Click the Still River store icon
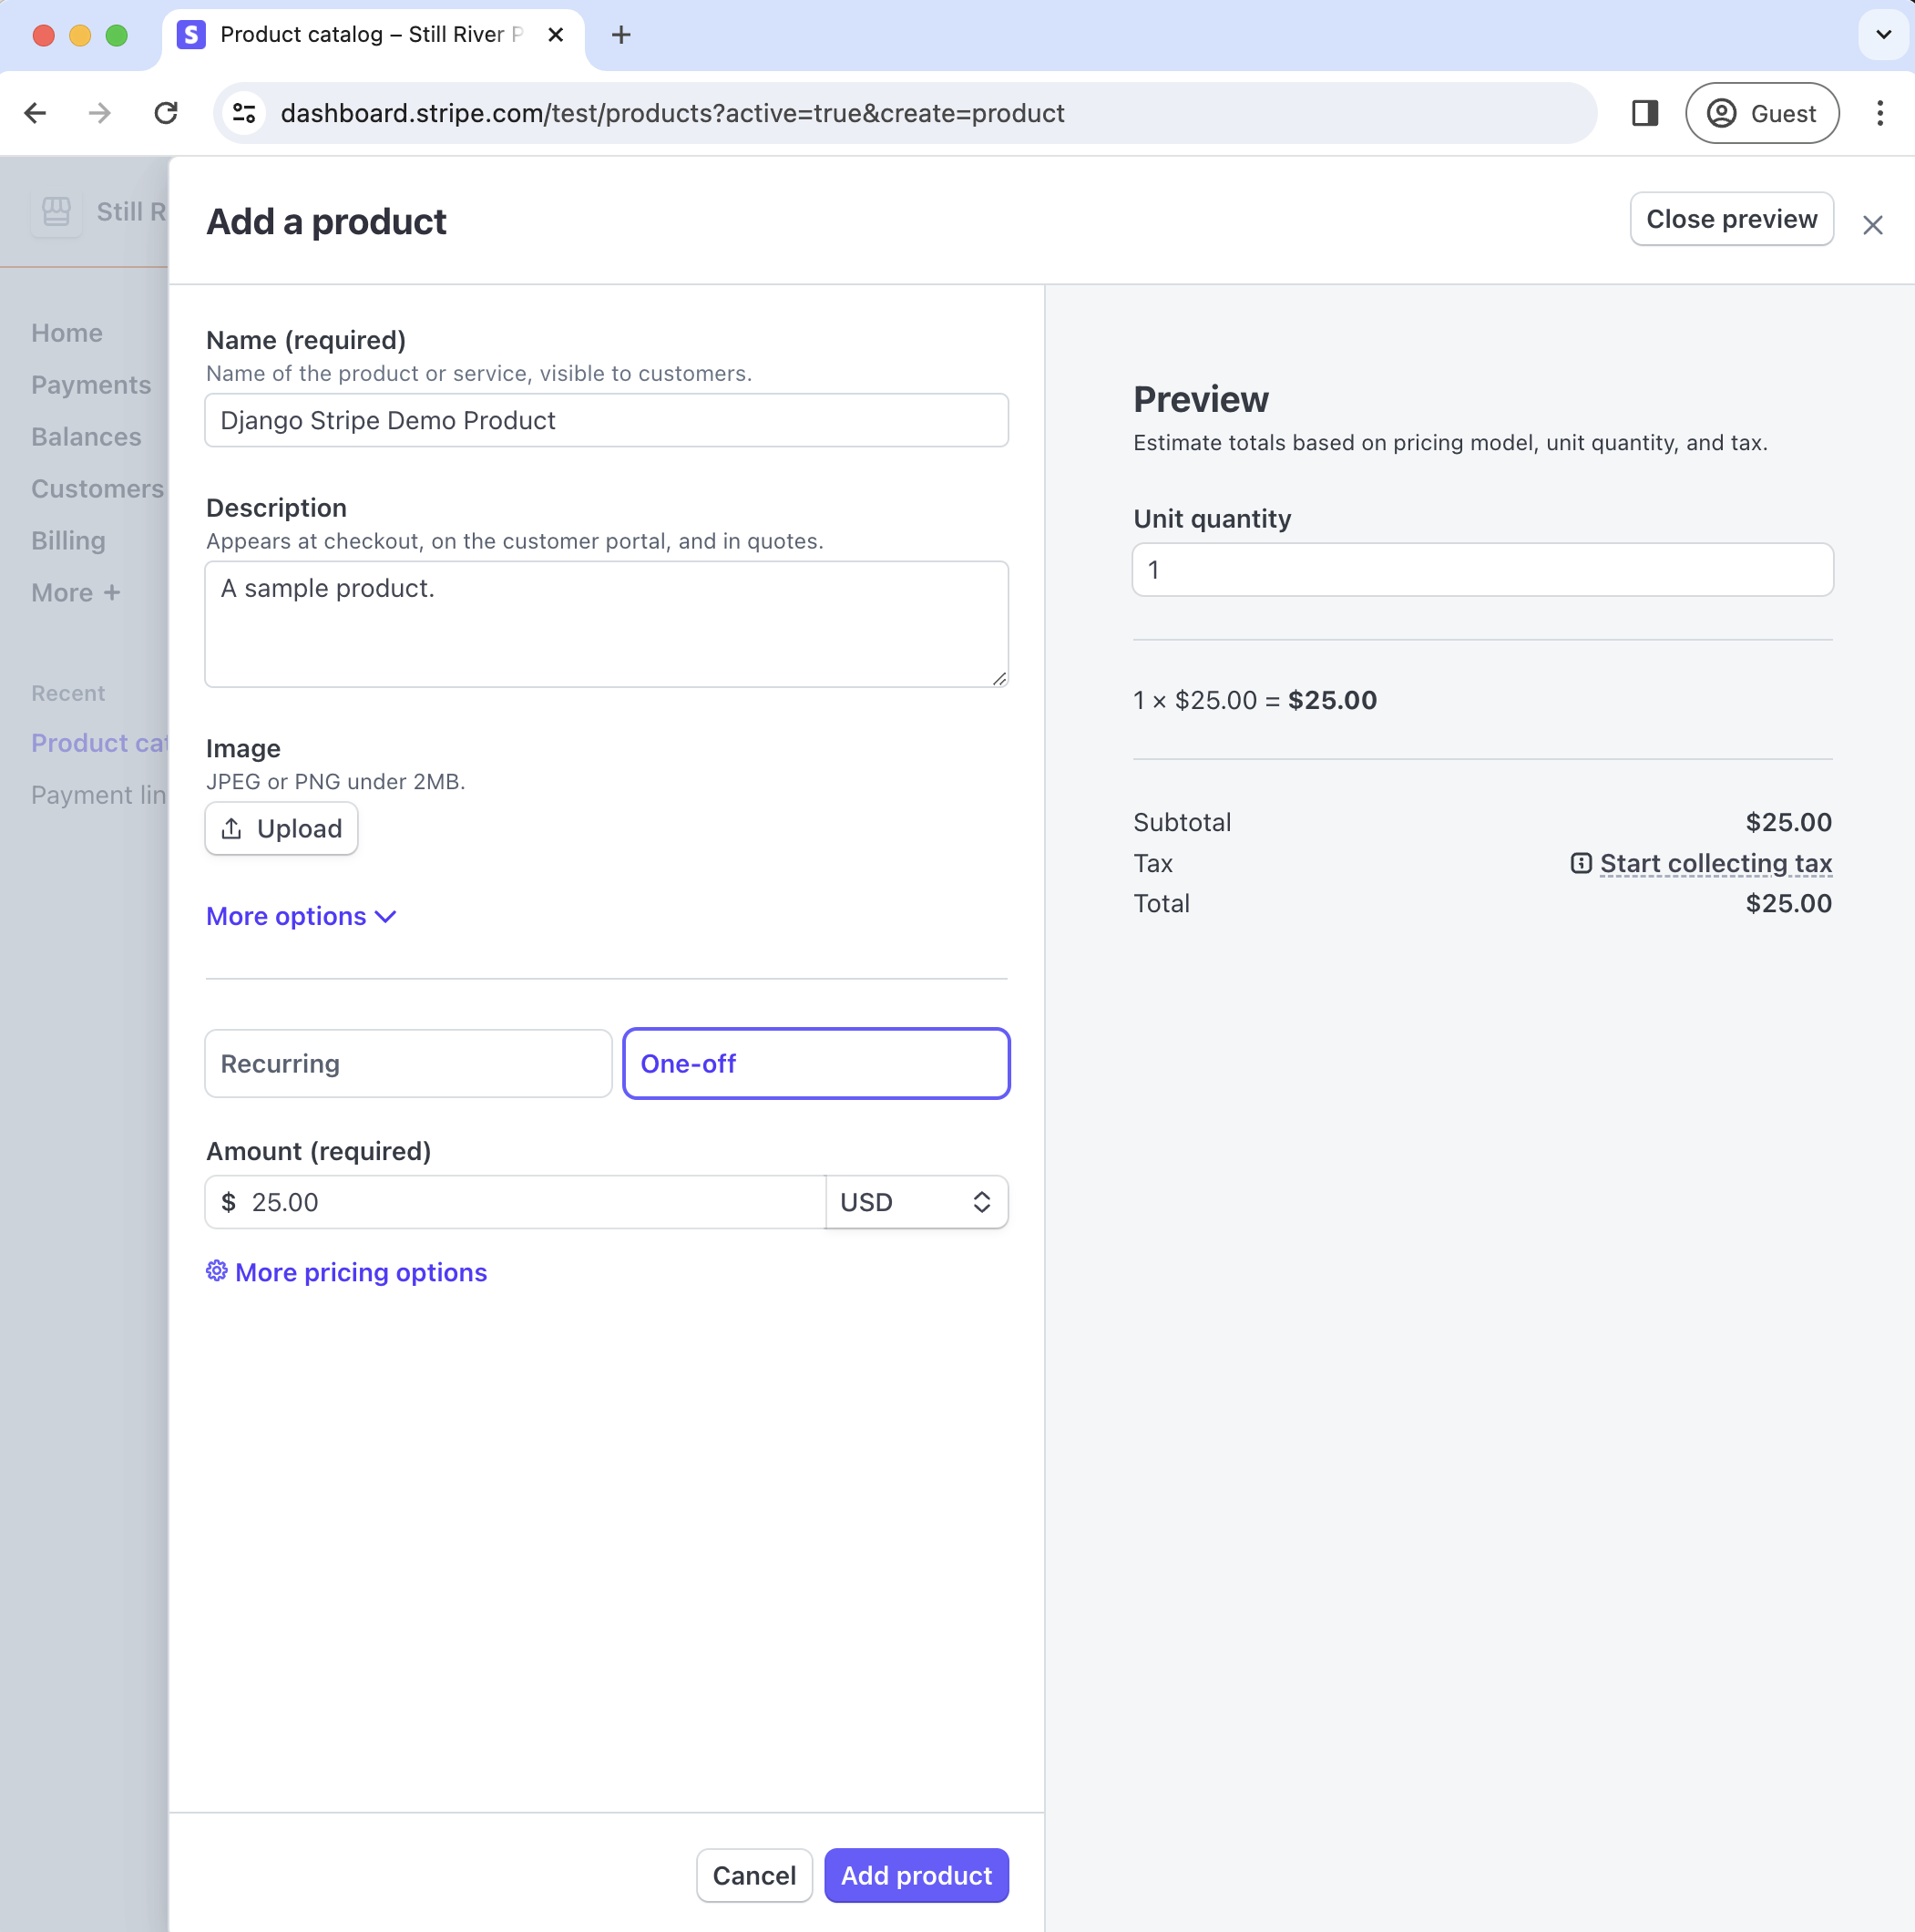This screenshot has width=1915, height=1932. click(x=56, y=212)
